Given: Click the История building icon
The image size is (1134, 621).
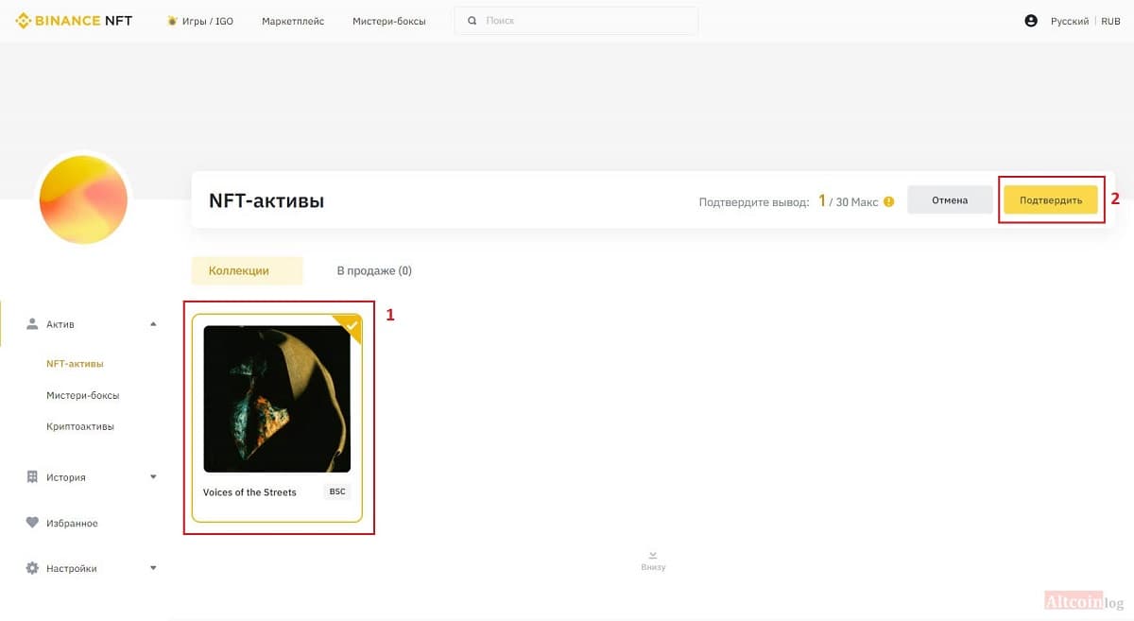Looking at the screenshot, I should point(33,477).
